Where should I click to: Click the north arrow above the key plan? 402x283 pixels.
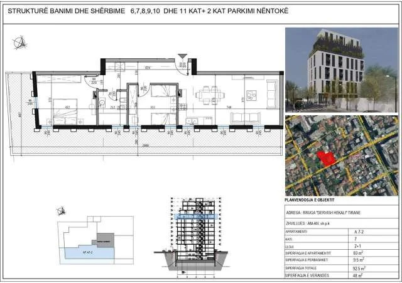(61, 211)
